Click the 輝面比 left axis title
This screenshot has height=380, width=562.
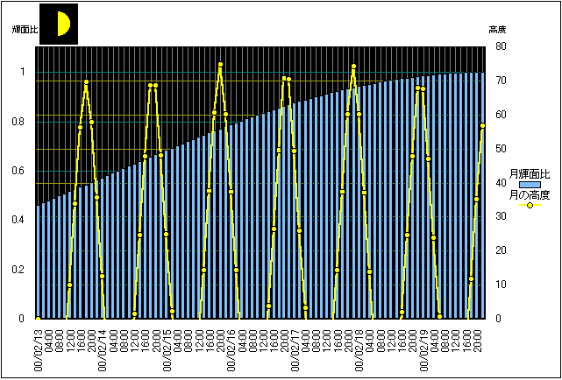tap(25, 30)
